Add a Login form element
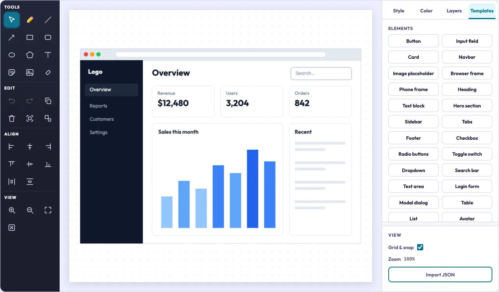The width and height of the screenshot is (499, 292). click(467, 186)
